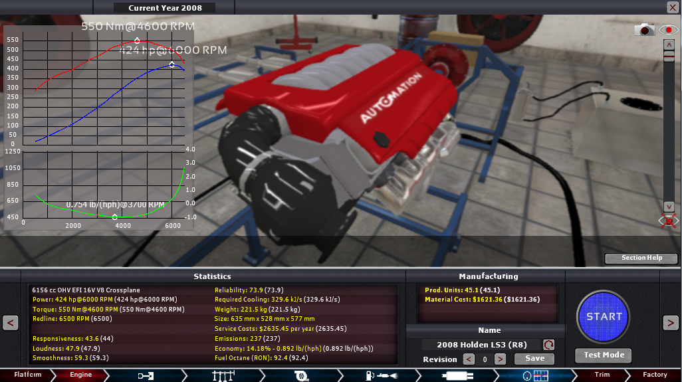
Task: Save the engine revision
Action: (x=534, y=359)
